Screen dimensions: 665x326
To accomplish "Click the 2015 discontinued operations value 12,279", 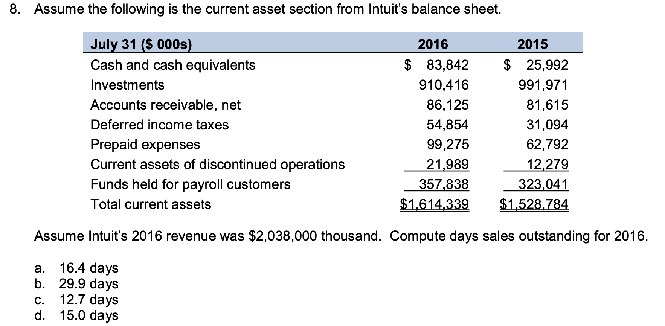I will click(x=547, y=165).
